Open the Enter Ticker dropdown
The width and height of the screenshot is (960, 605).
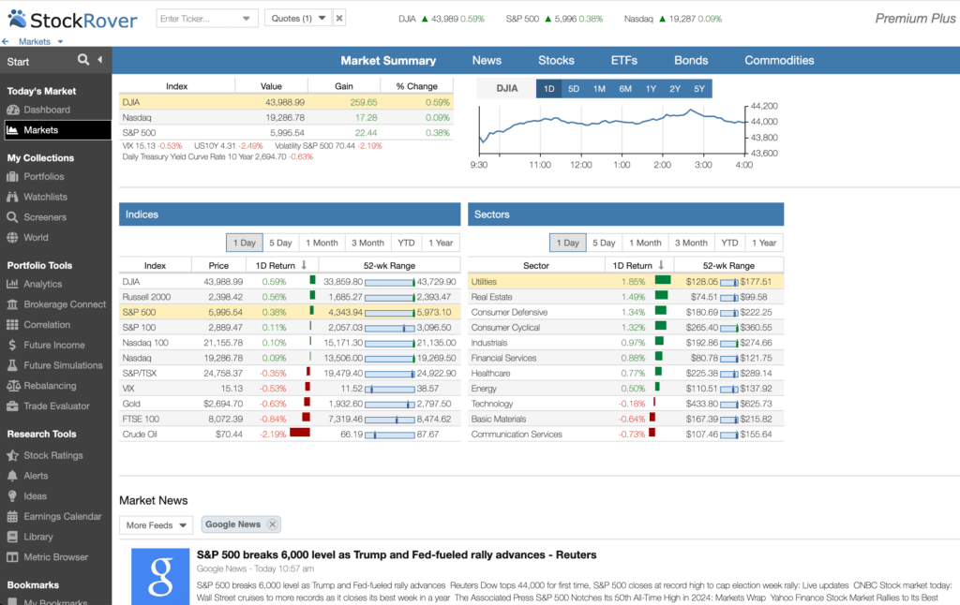pyautogui.click(x=247, y=19)
